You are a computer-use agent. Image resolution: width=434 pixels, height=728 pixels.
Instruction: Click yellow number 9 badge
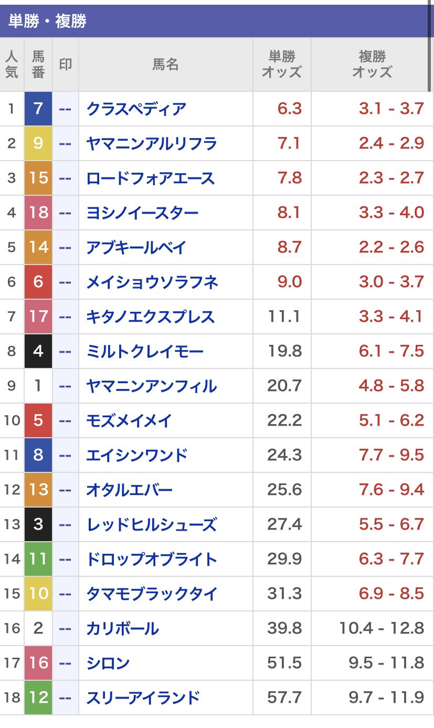pos(38,143)
